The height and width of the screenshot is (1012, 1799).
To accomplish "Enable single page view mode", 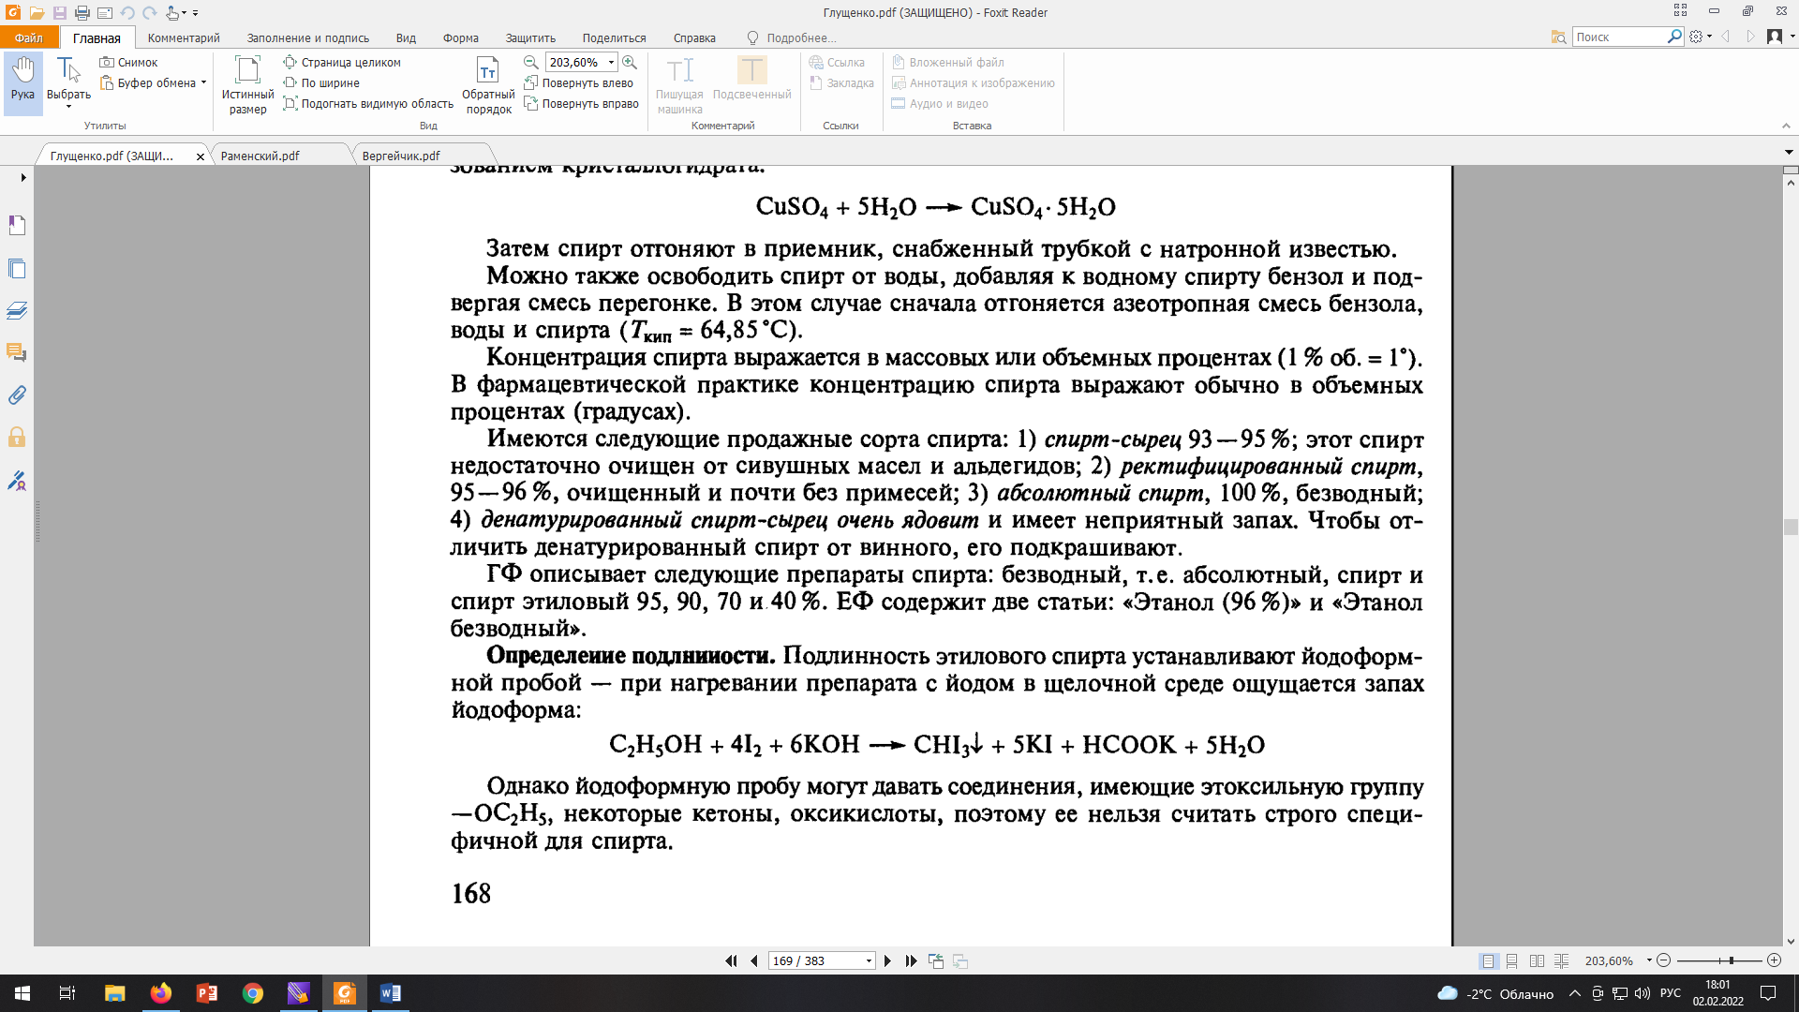I will 1488,960.
